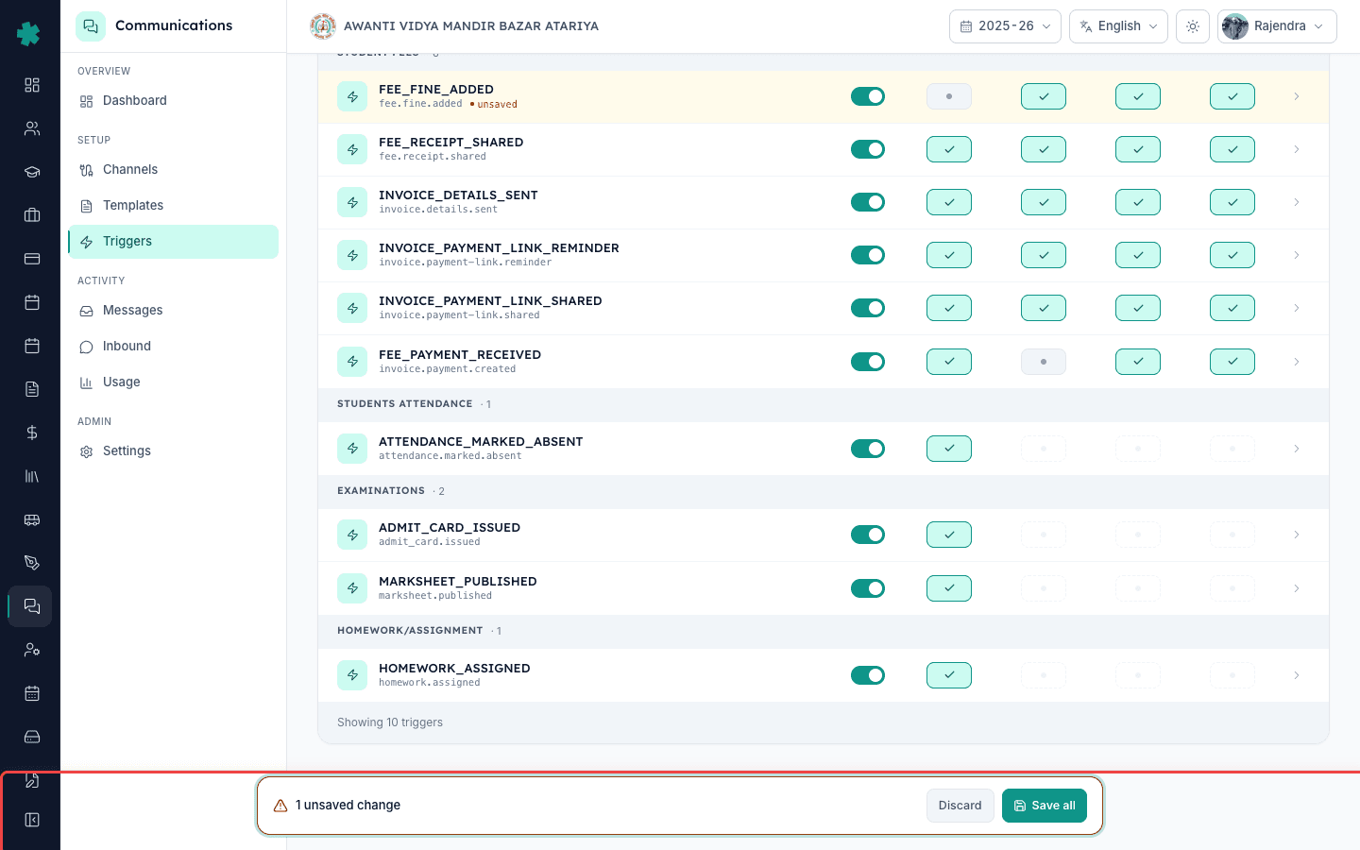View Usage in the sidebar
This screenshot has height=850, width=1360.
click(173, 382)
